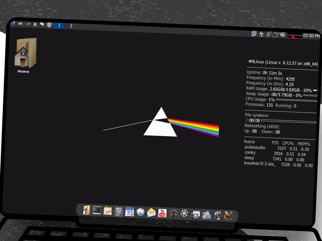Open the footprints start menu

tap(13, 24)
